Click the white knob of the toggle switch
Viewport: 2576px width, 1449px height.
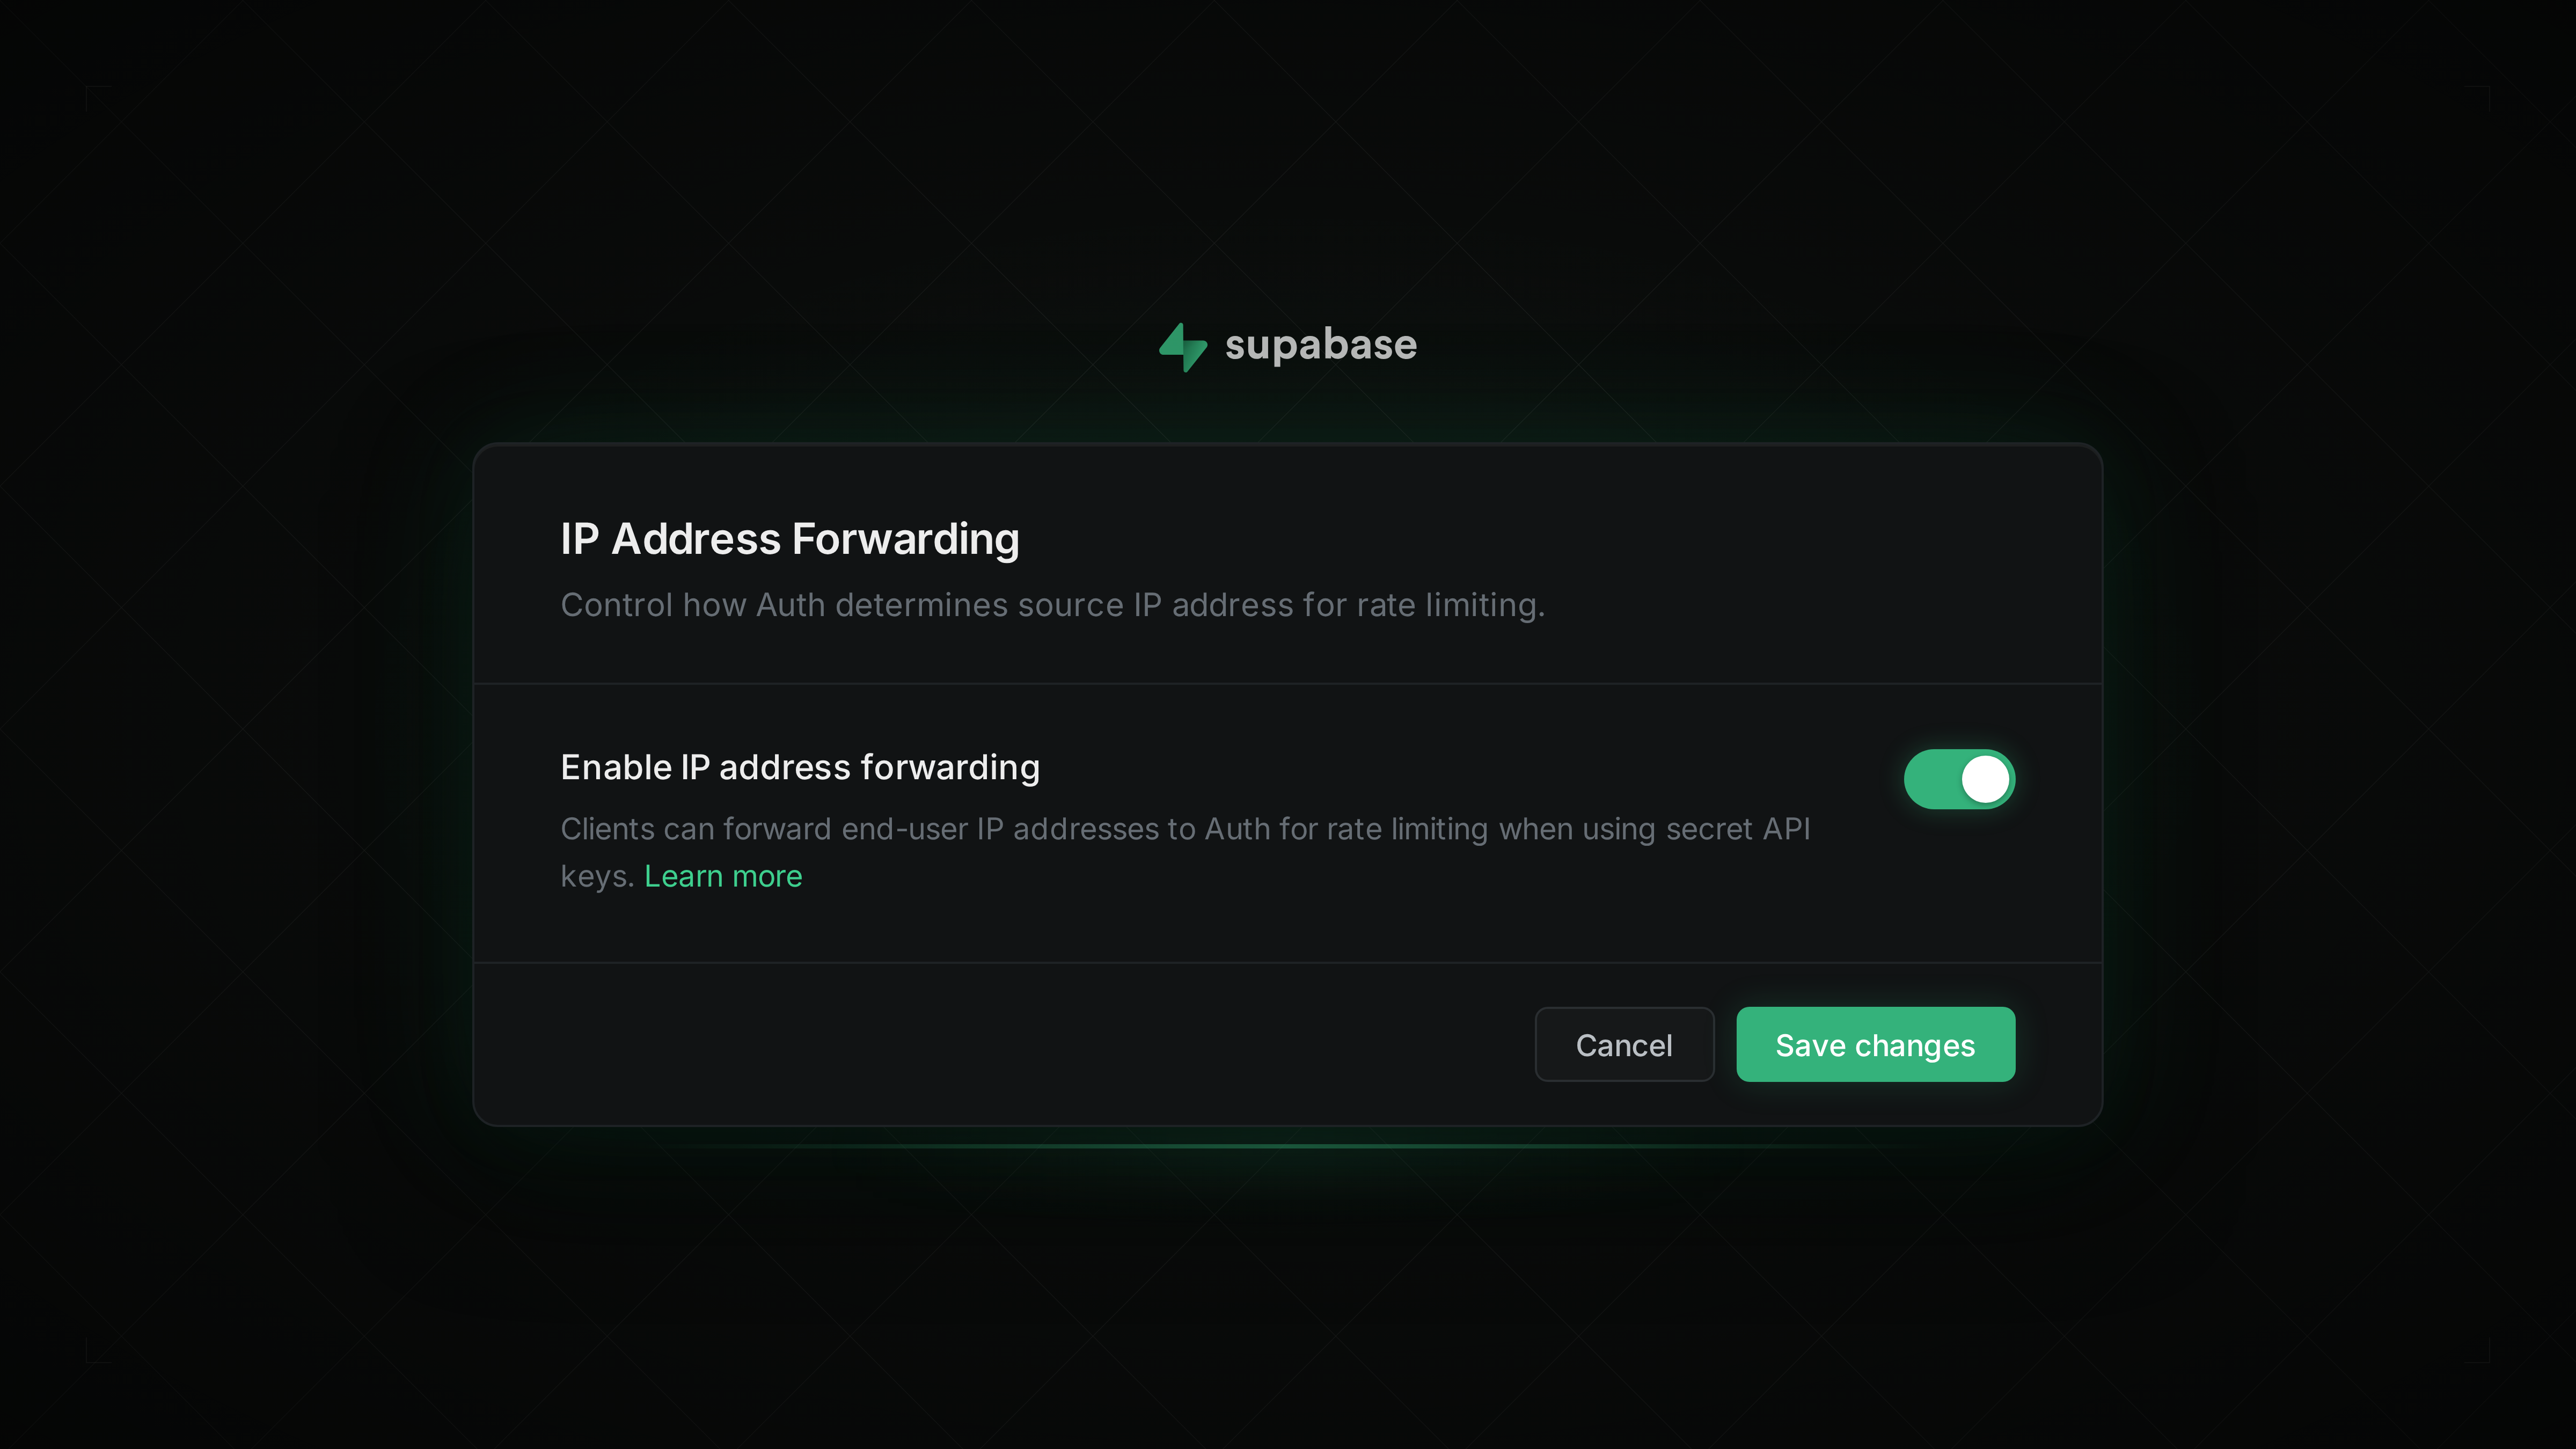(x=1985, y=779)
